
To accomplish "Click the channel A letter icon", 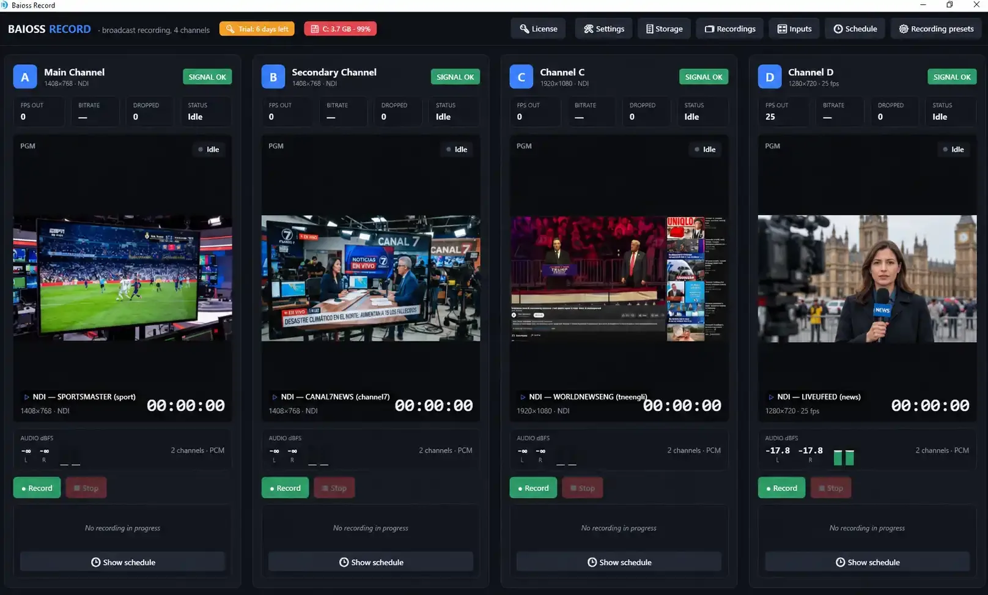I will (25, 77).
